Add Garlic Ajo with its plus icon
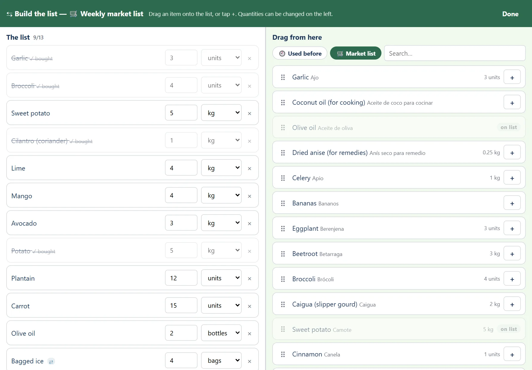This screenshot has width=532, height=370. (512, 78)
